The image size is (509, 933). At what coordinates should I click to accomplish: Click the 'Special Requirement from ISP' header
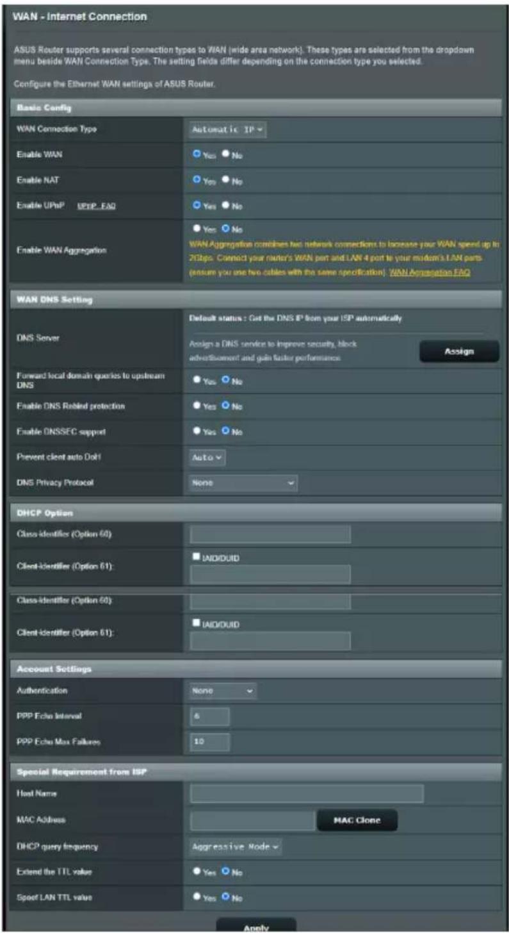tap(255, 772)
